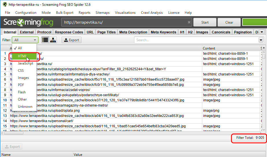Select HTML from the filter list

(22, 56)
